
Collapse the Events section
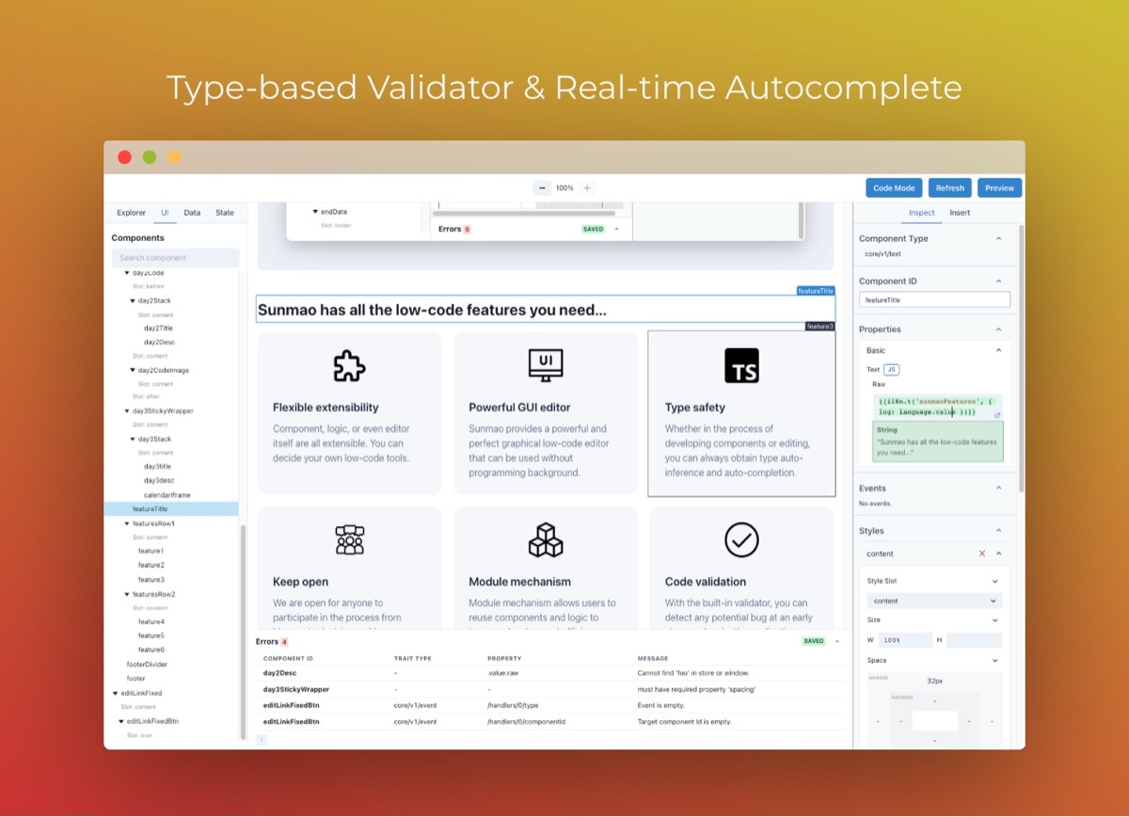click(x=1000, y=489)
